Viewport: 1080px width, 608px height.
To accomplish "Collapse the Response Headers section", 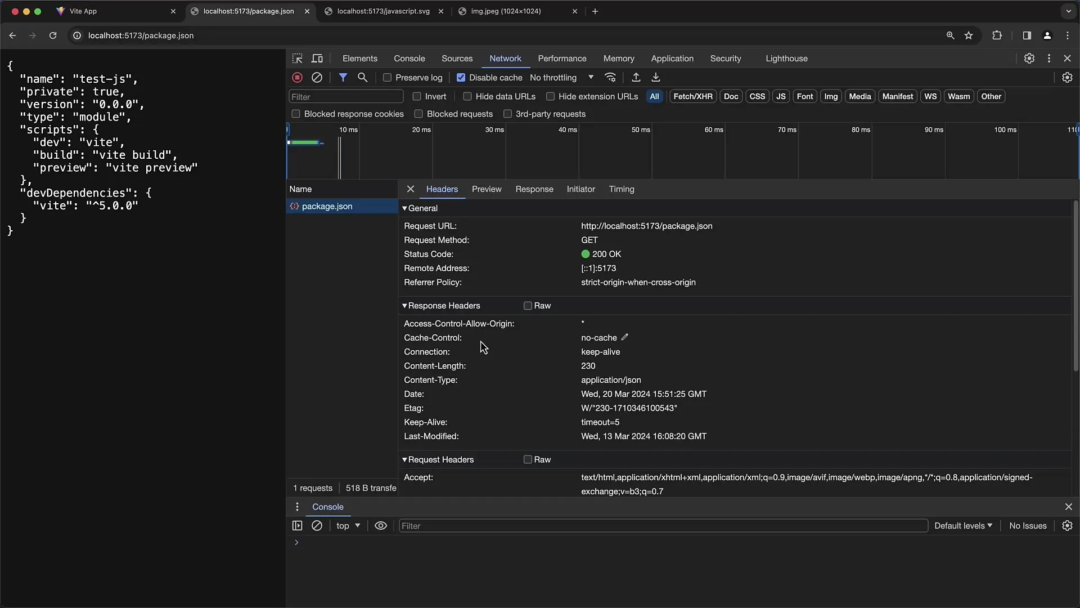I will (405, 305).
